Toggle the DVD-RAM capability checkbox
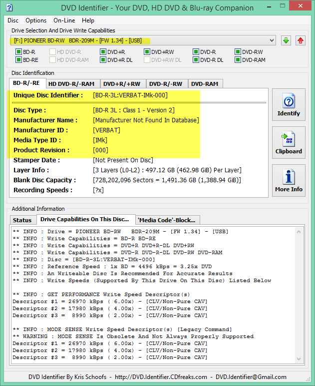The width and height of the screenshot is (315, 386). pos(238,60)
